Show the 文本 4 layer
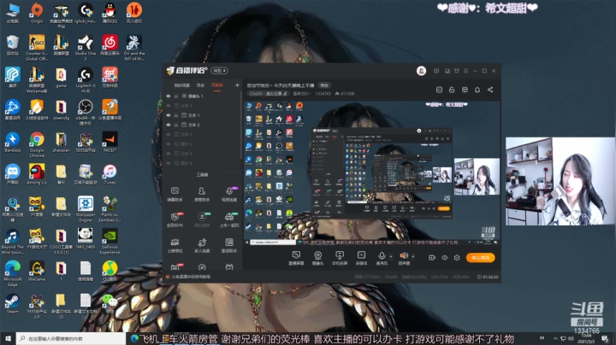 pyautogui.click(x=169, y=154)
